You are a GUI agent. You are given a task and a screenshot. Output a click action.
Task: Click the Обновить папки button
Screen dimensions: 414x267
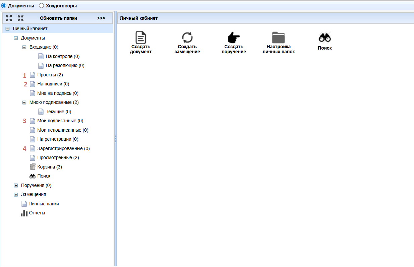click(58, 18)
